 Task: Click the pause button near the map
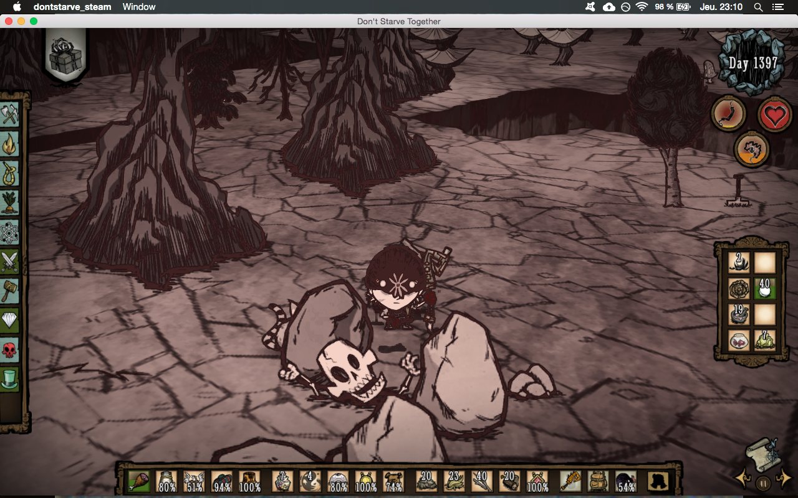pyautogui.click(x=762, y=482)
